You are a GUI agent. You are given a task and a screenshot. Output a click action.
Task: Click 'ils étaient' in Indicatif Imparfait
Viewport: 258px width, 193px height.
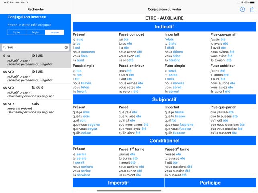(172, 60)
